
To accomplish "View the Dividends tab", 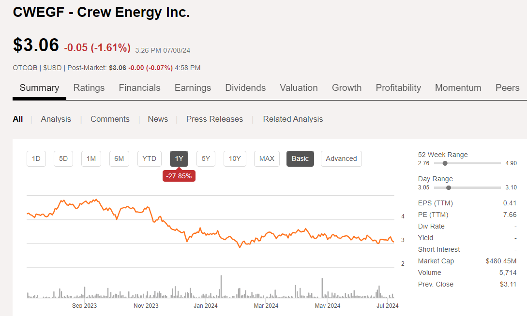I will (x=245, y=88).
